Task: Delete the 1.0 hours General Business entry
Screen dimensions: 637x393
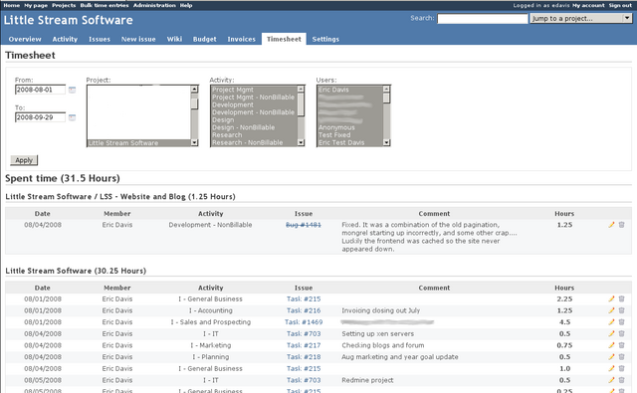Action: coord(621,369)
